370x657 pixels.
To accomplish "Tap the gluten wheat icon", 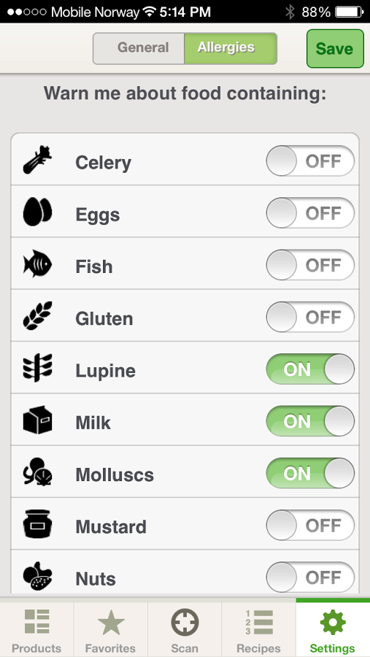I will [37, 316].
